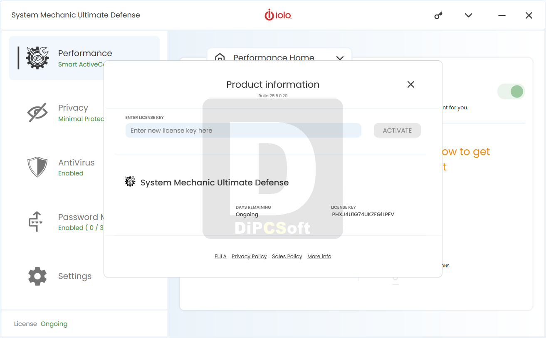Screen dimensions: 546x338
Task: Click the license key PHXJ4U1G74UKZFG1LPEV text
Action: [363, 215]
